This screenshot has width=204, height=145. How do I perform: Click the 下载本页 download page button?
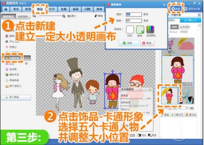tap(177, 115)
